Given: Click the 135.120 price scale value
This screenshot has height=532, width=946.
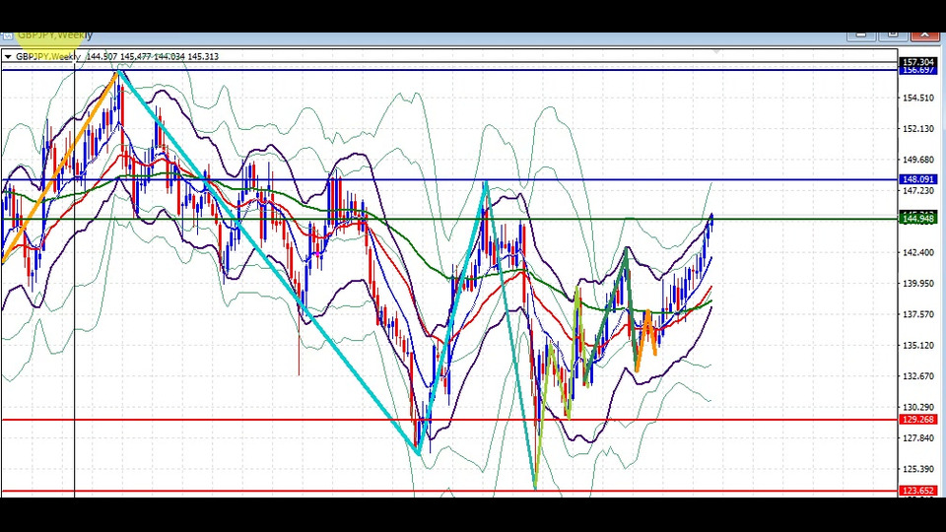Looking at the screenshot, I should point(918,345).
